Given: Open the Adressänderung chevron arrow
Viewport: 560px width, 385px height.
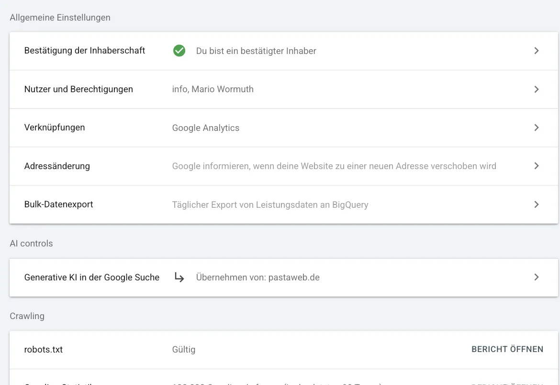Looking at the screenshot, I should point(537,166).
